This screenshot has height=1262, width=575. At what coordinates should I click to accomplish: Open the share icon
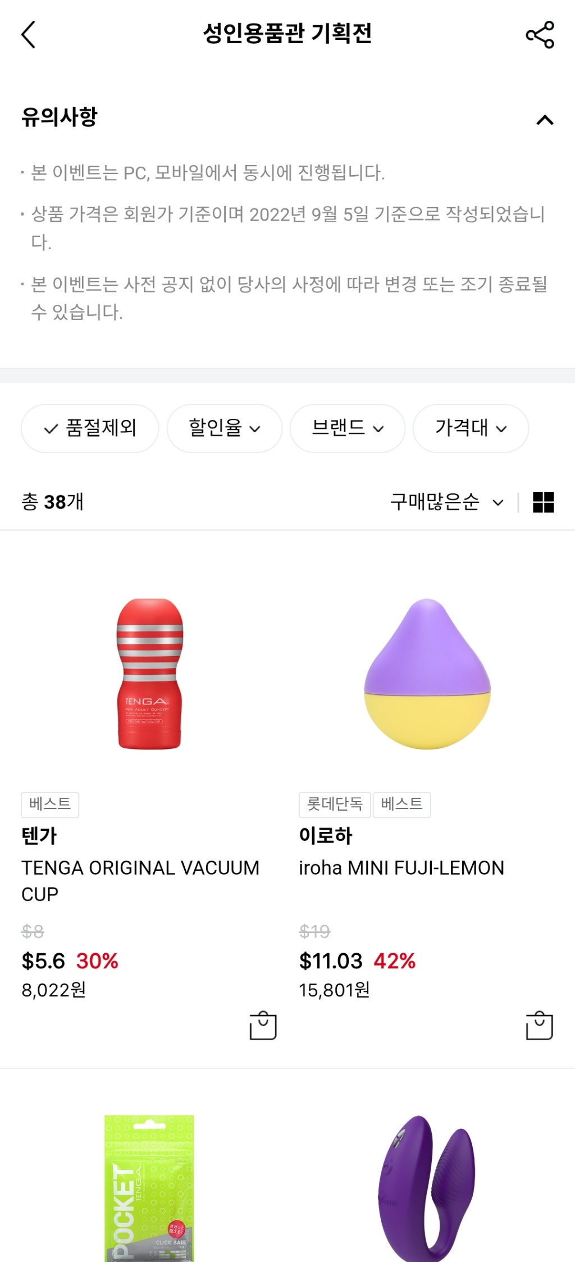tap(540, 35)
